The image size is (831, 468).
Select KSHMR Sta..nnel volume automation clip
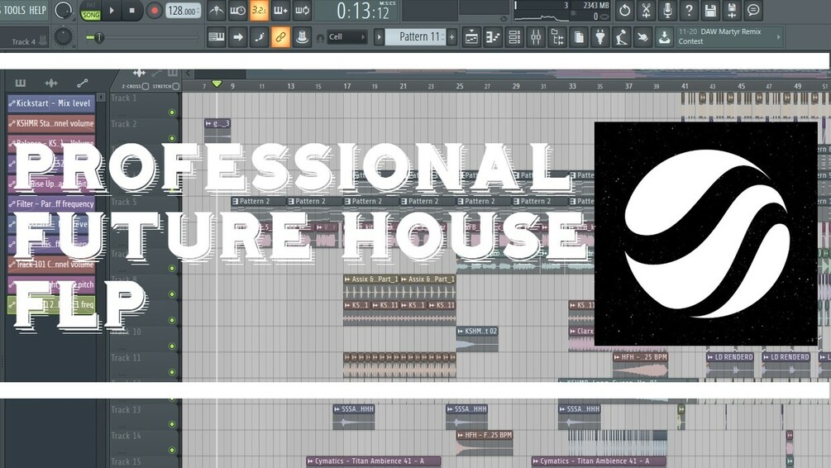point(51,123)
